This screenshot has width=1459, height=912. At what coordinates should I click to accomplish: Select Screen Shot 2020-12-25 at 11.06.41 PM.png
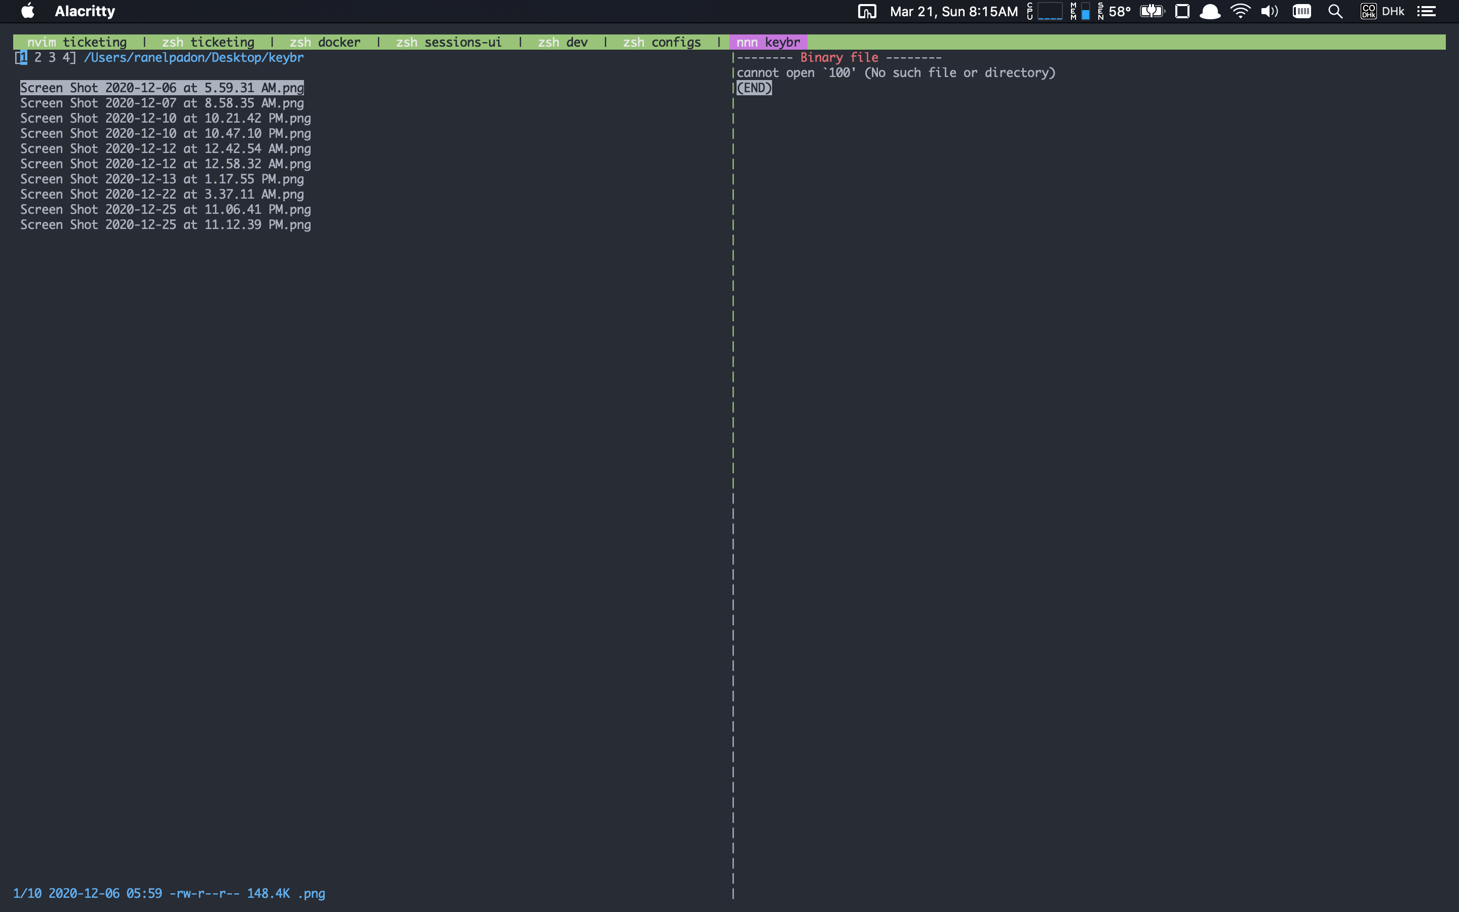166,209
